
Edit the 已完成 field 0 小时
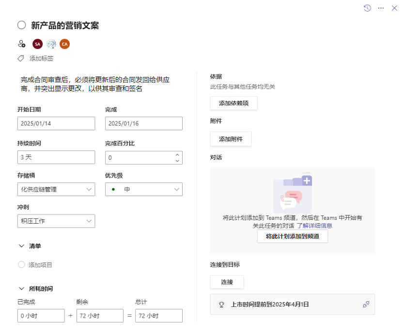coord(41,316)
